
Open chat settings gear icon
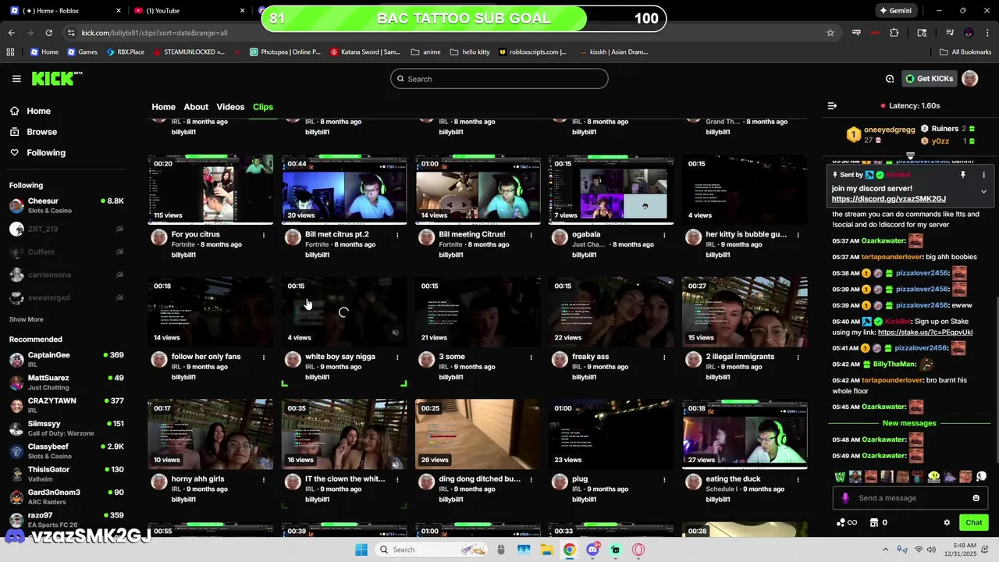click(947, 523)
